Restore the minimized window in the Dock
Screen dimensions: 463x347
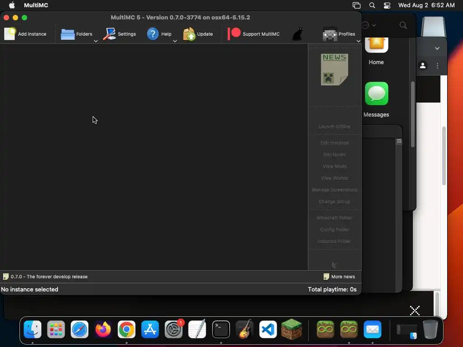[406, 330]
